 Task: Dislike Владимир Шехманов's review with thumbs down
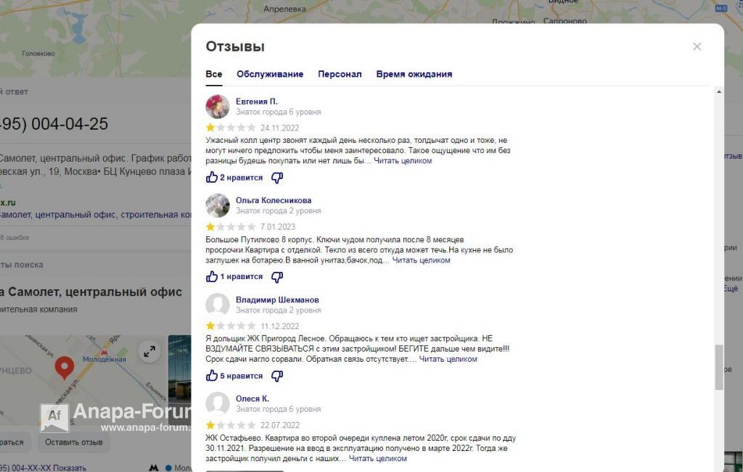pos(277,376)
